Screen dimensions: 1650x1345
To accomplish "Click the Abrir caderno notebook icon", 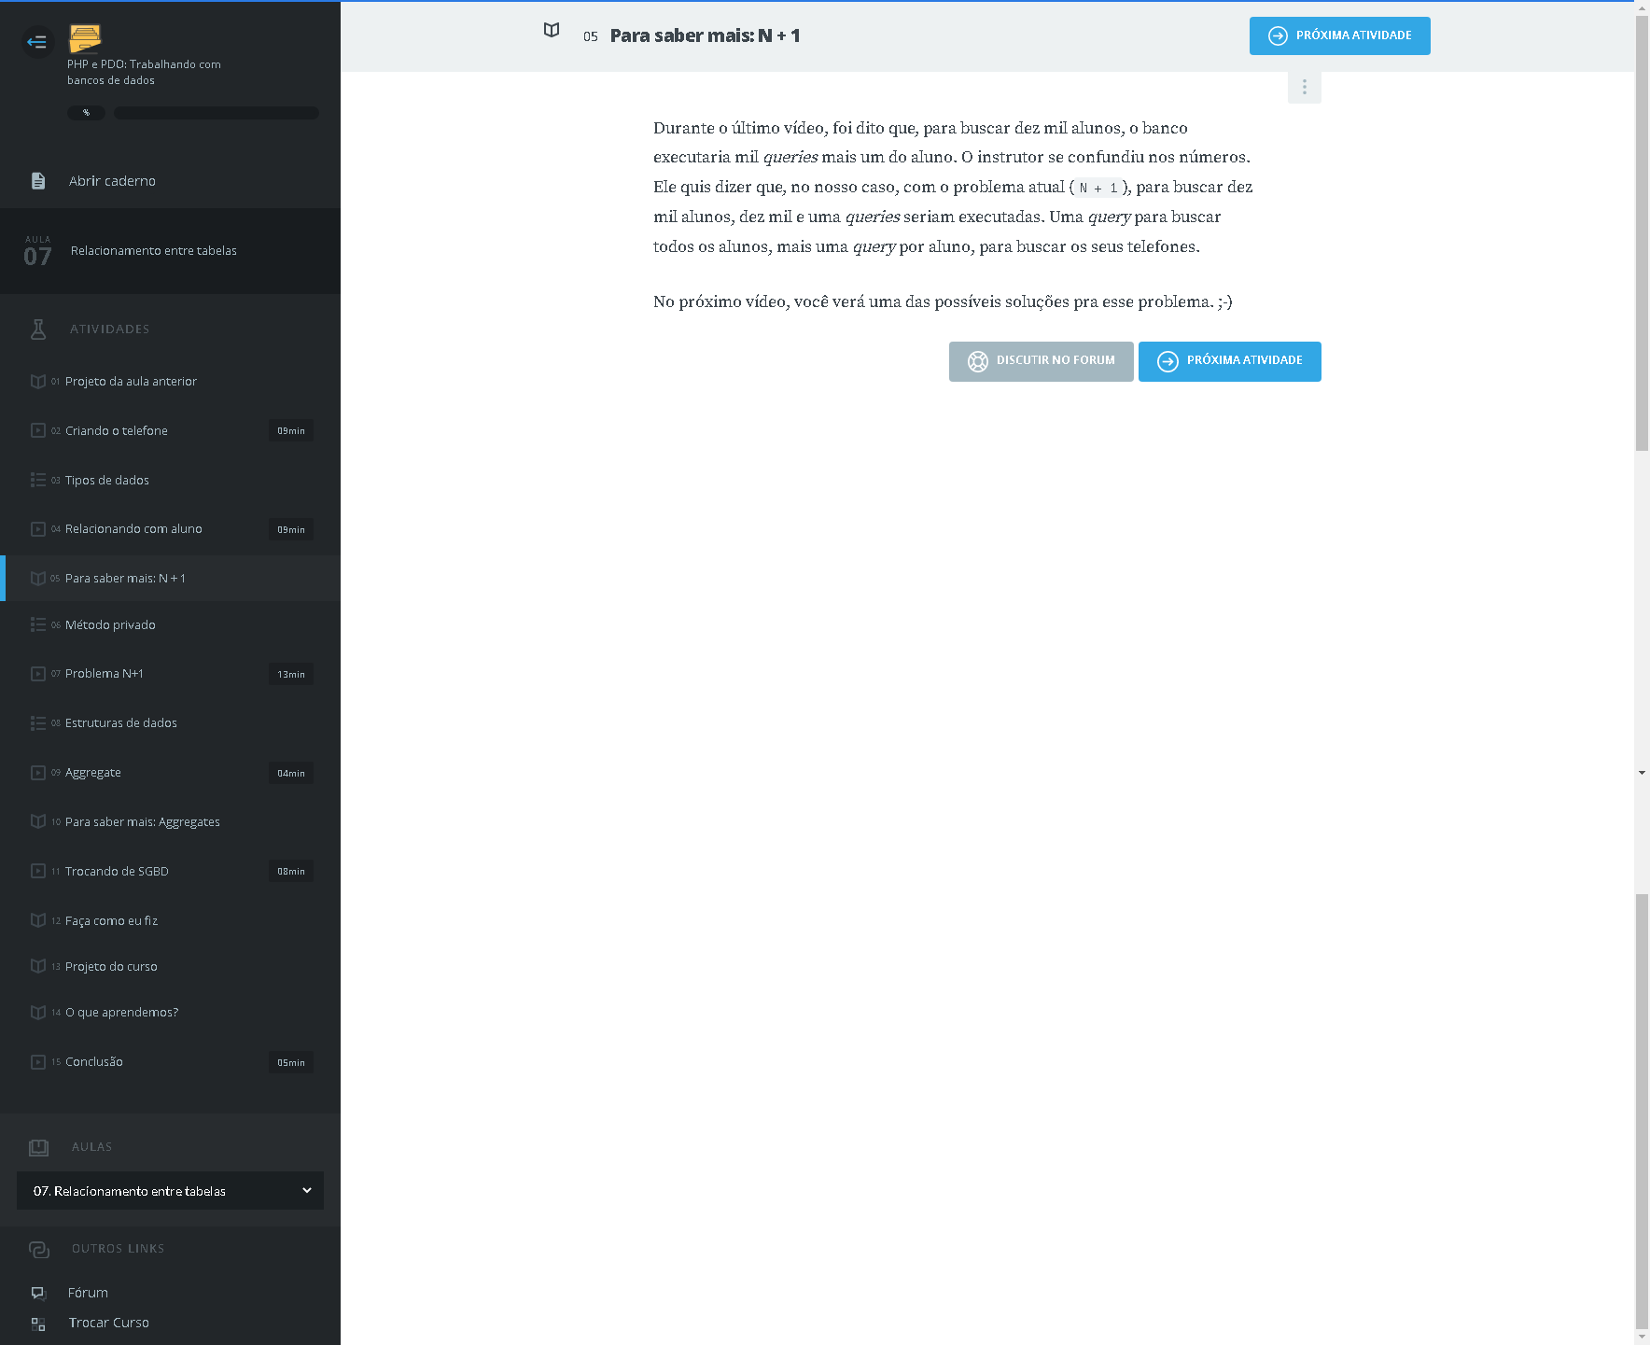I will pyautogui.click(x=38, y=181).
